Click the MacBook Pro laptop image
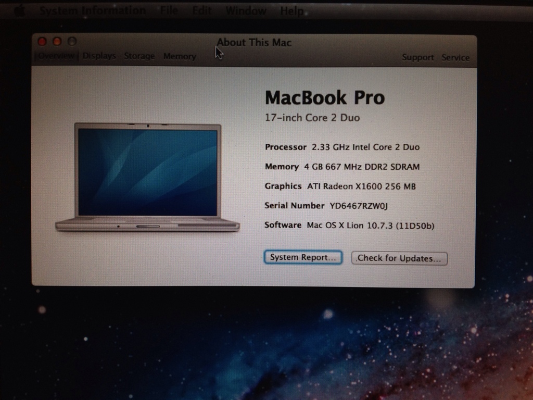533x400 pixels. tap(147, 178)
